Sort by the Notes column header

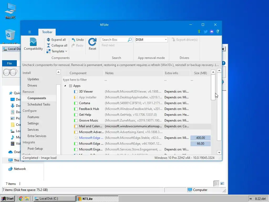133,73
